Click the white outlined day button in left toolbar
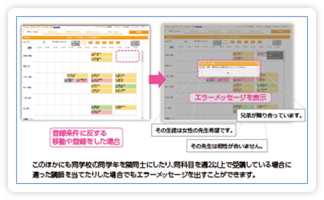The image size is (324, 200). click(x=84, y=42)
